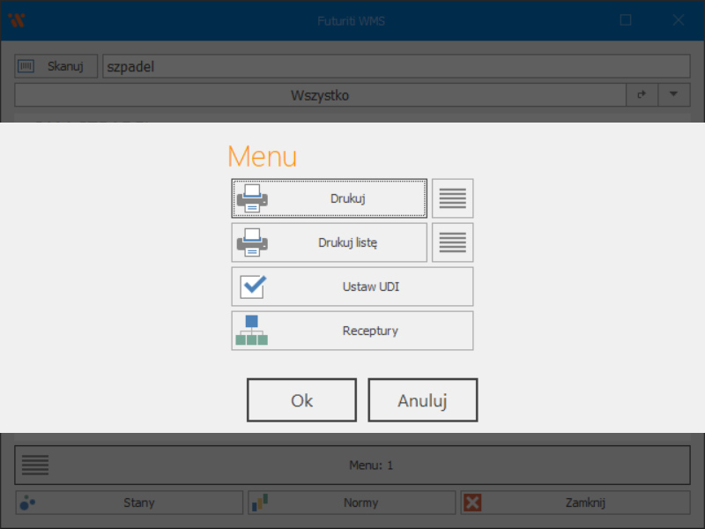Focus the search field containing szpadel

coord(395,66)
